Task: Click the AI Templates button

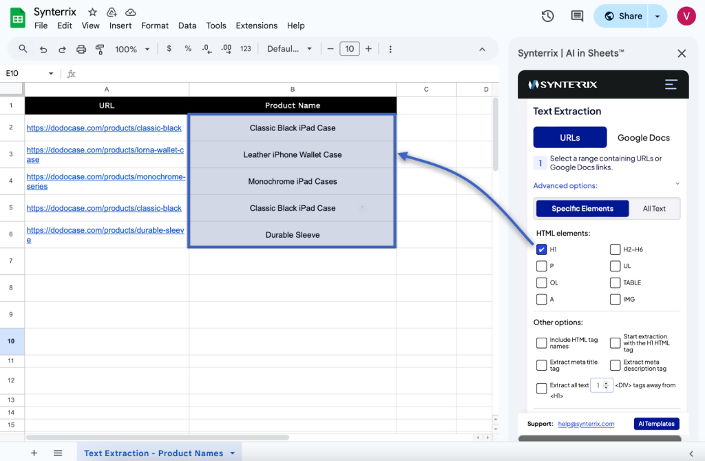Action: [x=656, y=424]
